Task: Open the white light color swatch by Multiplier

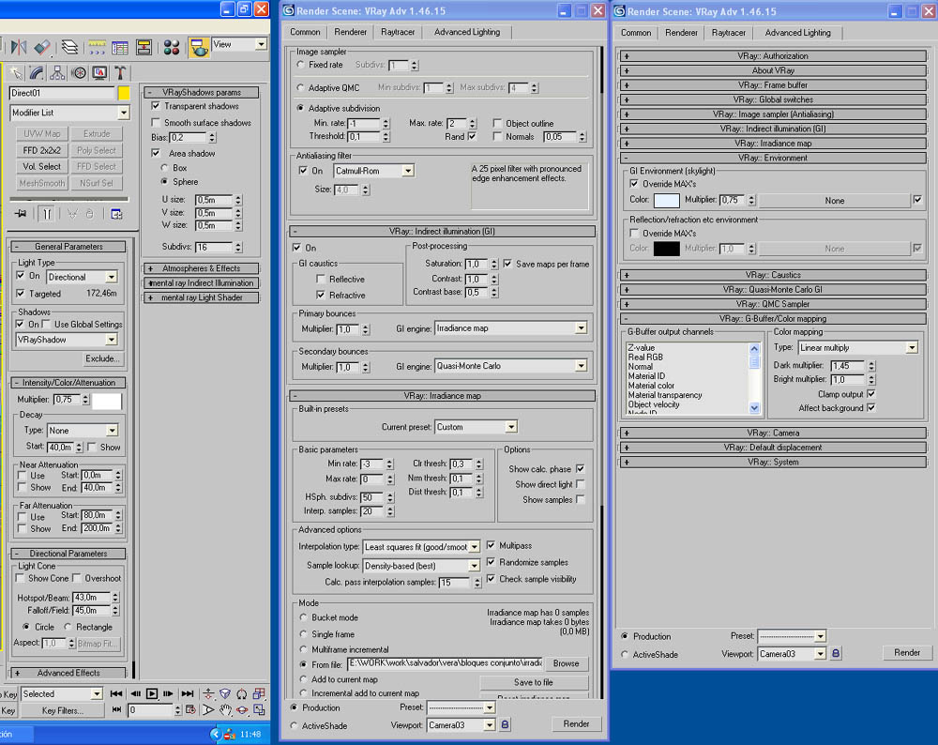Action: [x=107, y=401]
